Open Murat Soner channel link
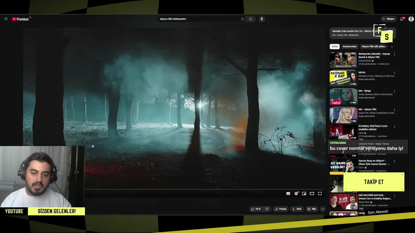Image resolution: width=415 pixels, height=233 pixels. 365,202
